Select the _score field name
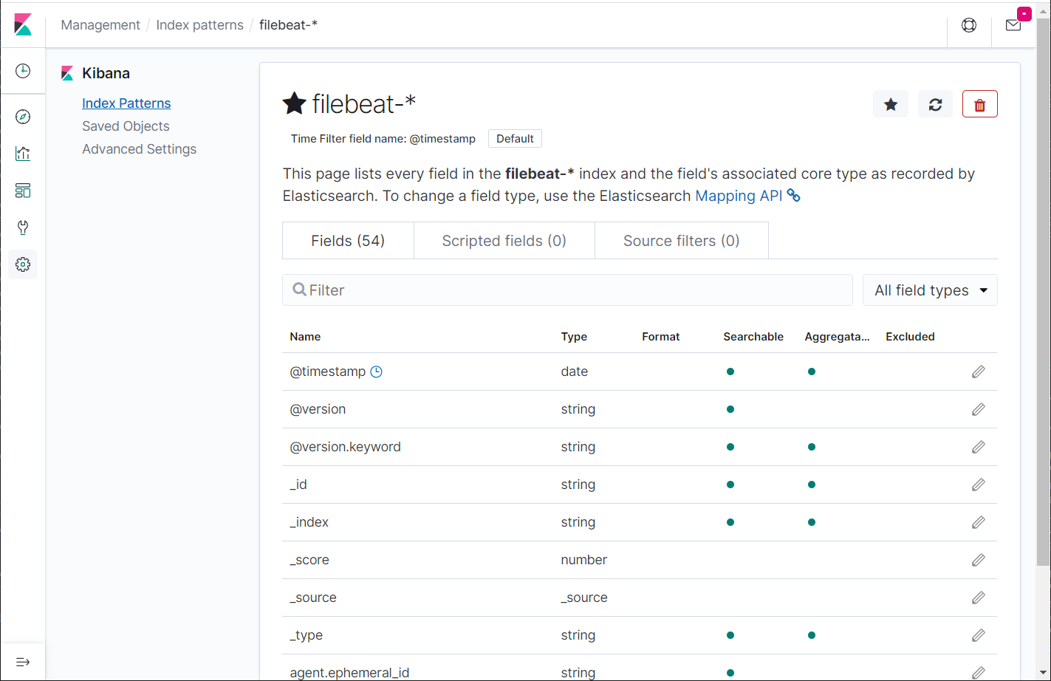The image size is (1051, 681). pos(309,560)
